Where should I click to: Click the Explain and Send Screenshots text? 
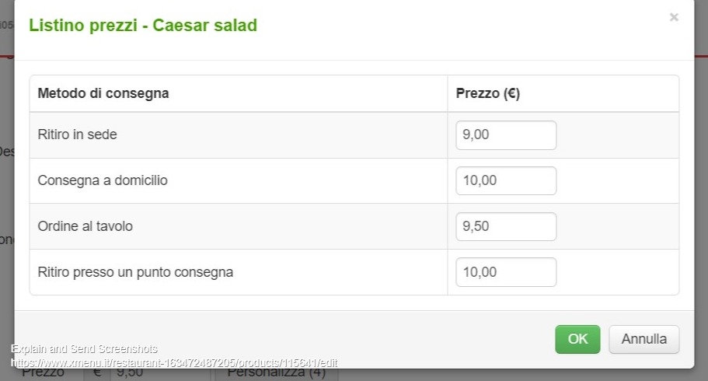[84, 350]
